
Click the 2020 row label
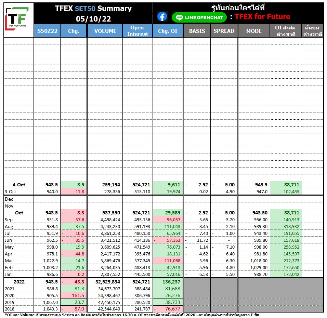click(x=10, y=296)
